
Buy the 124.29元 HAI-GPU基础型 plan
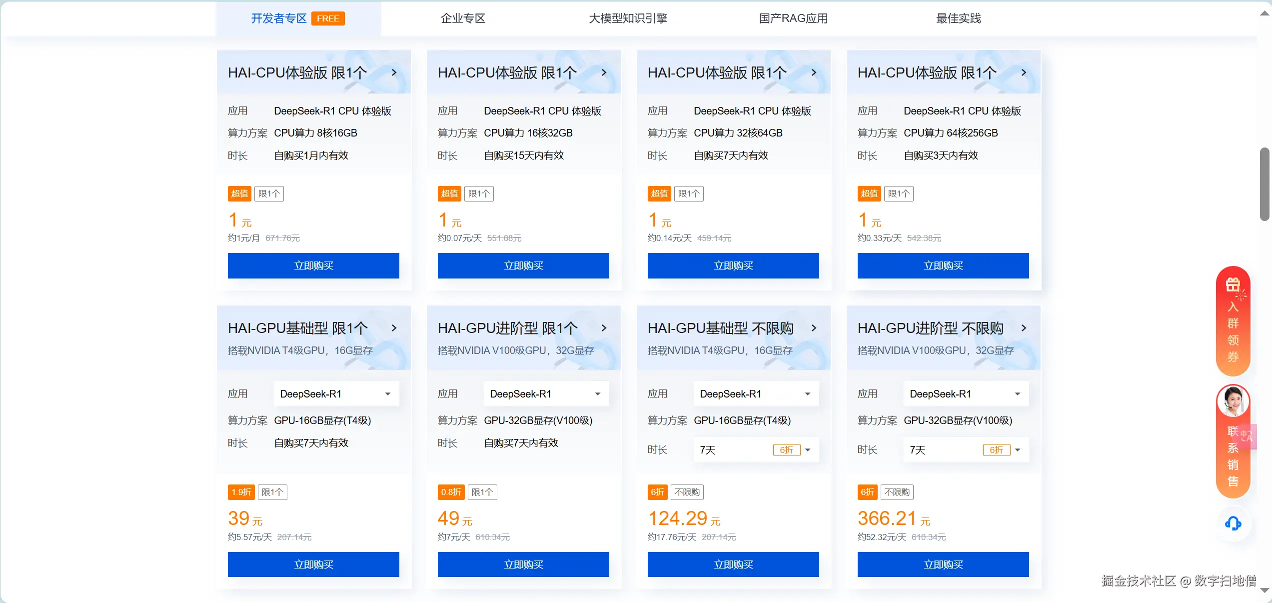click(733, 564)
